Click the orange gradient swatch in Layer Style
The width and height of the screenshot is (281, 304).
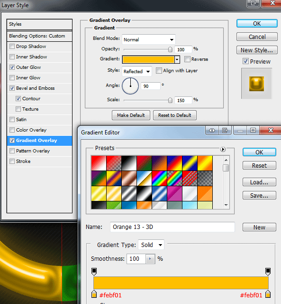(148, 59)
